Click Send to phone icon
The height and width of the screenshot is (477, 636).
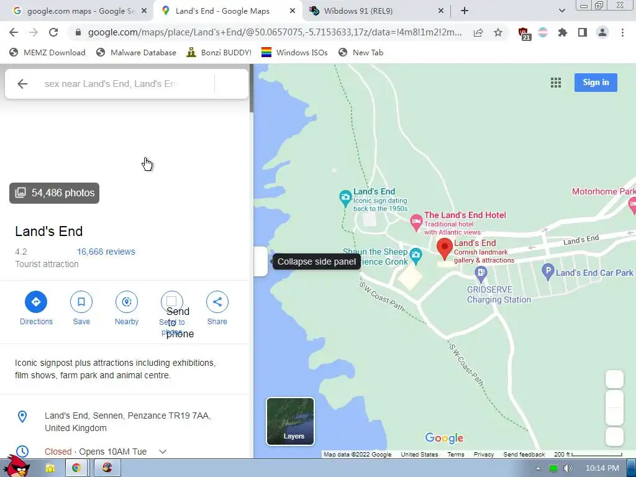point(172,302)
